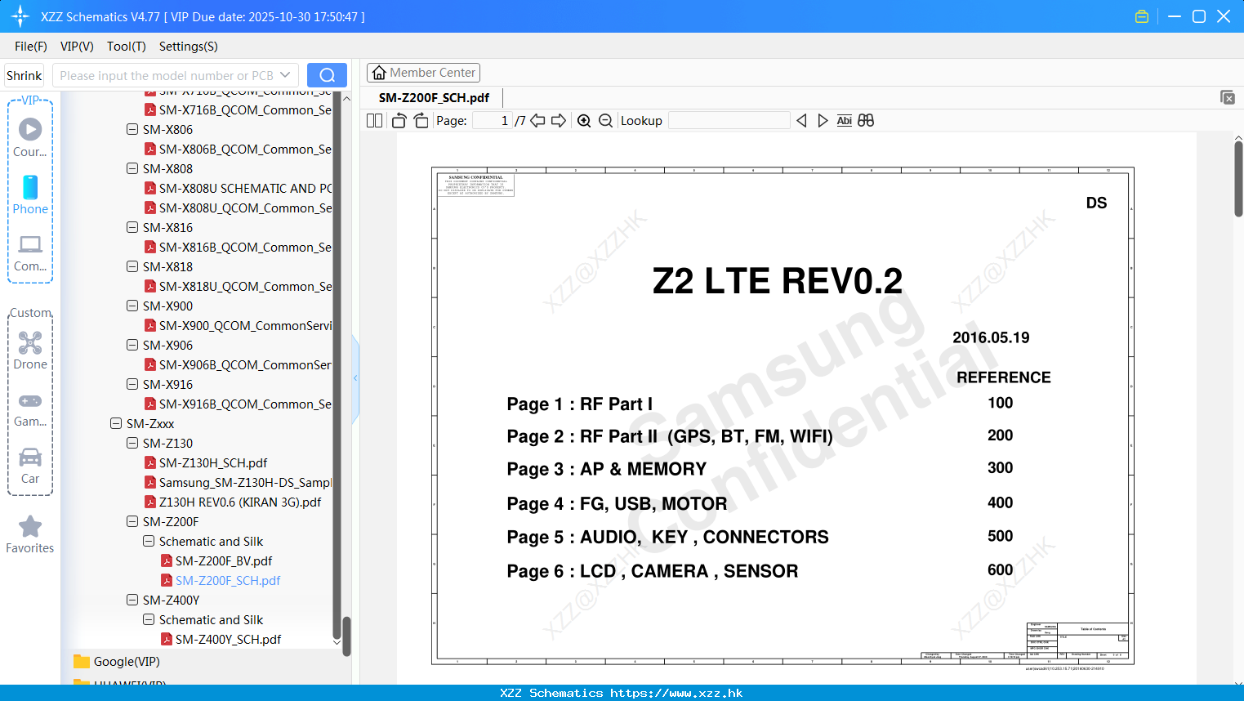Click the Member Center button
The width and height of the screenshot is (1244, 701).
pyautogui.click(x=423, y=73)
